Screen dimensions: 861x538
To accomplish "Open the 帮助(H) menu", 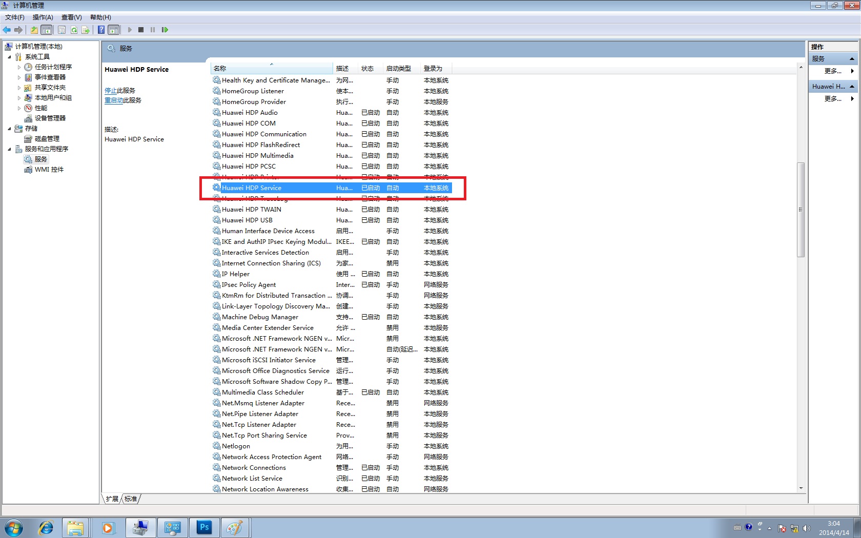I will pyautogui.click(x=100, y=17).
